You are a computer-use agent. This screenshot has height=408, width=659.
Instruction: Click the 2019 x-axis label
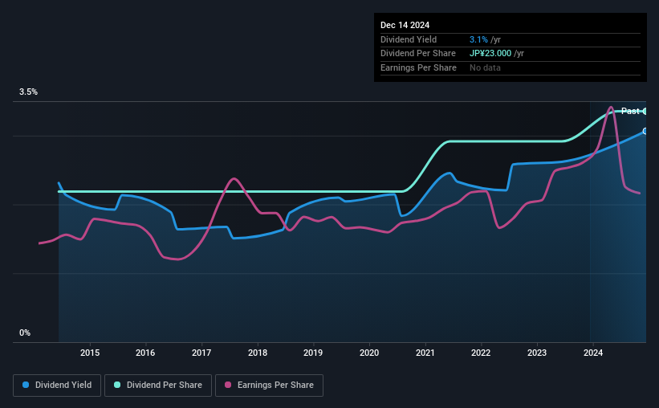(x=313, y=353)
